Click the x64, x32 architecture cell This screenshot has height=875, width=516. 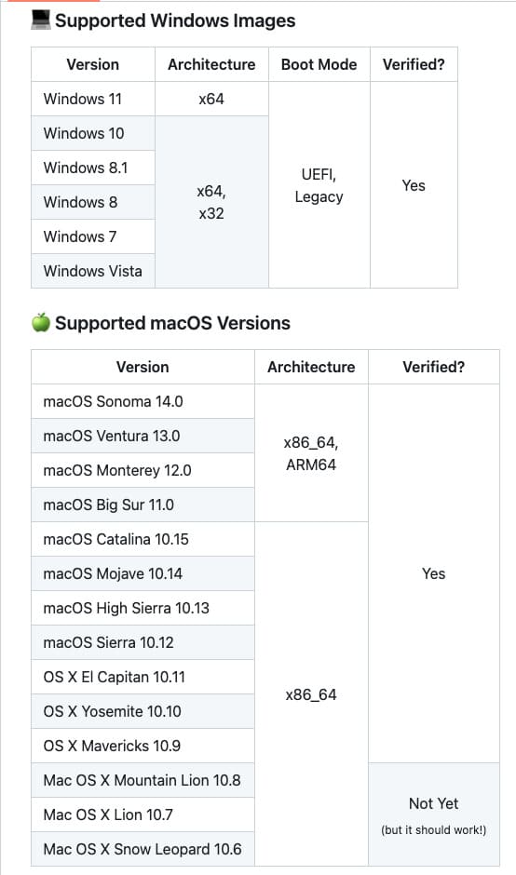212,202
